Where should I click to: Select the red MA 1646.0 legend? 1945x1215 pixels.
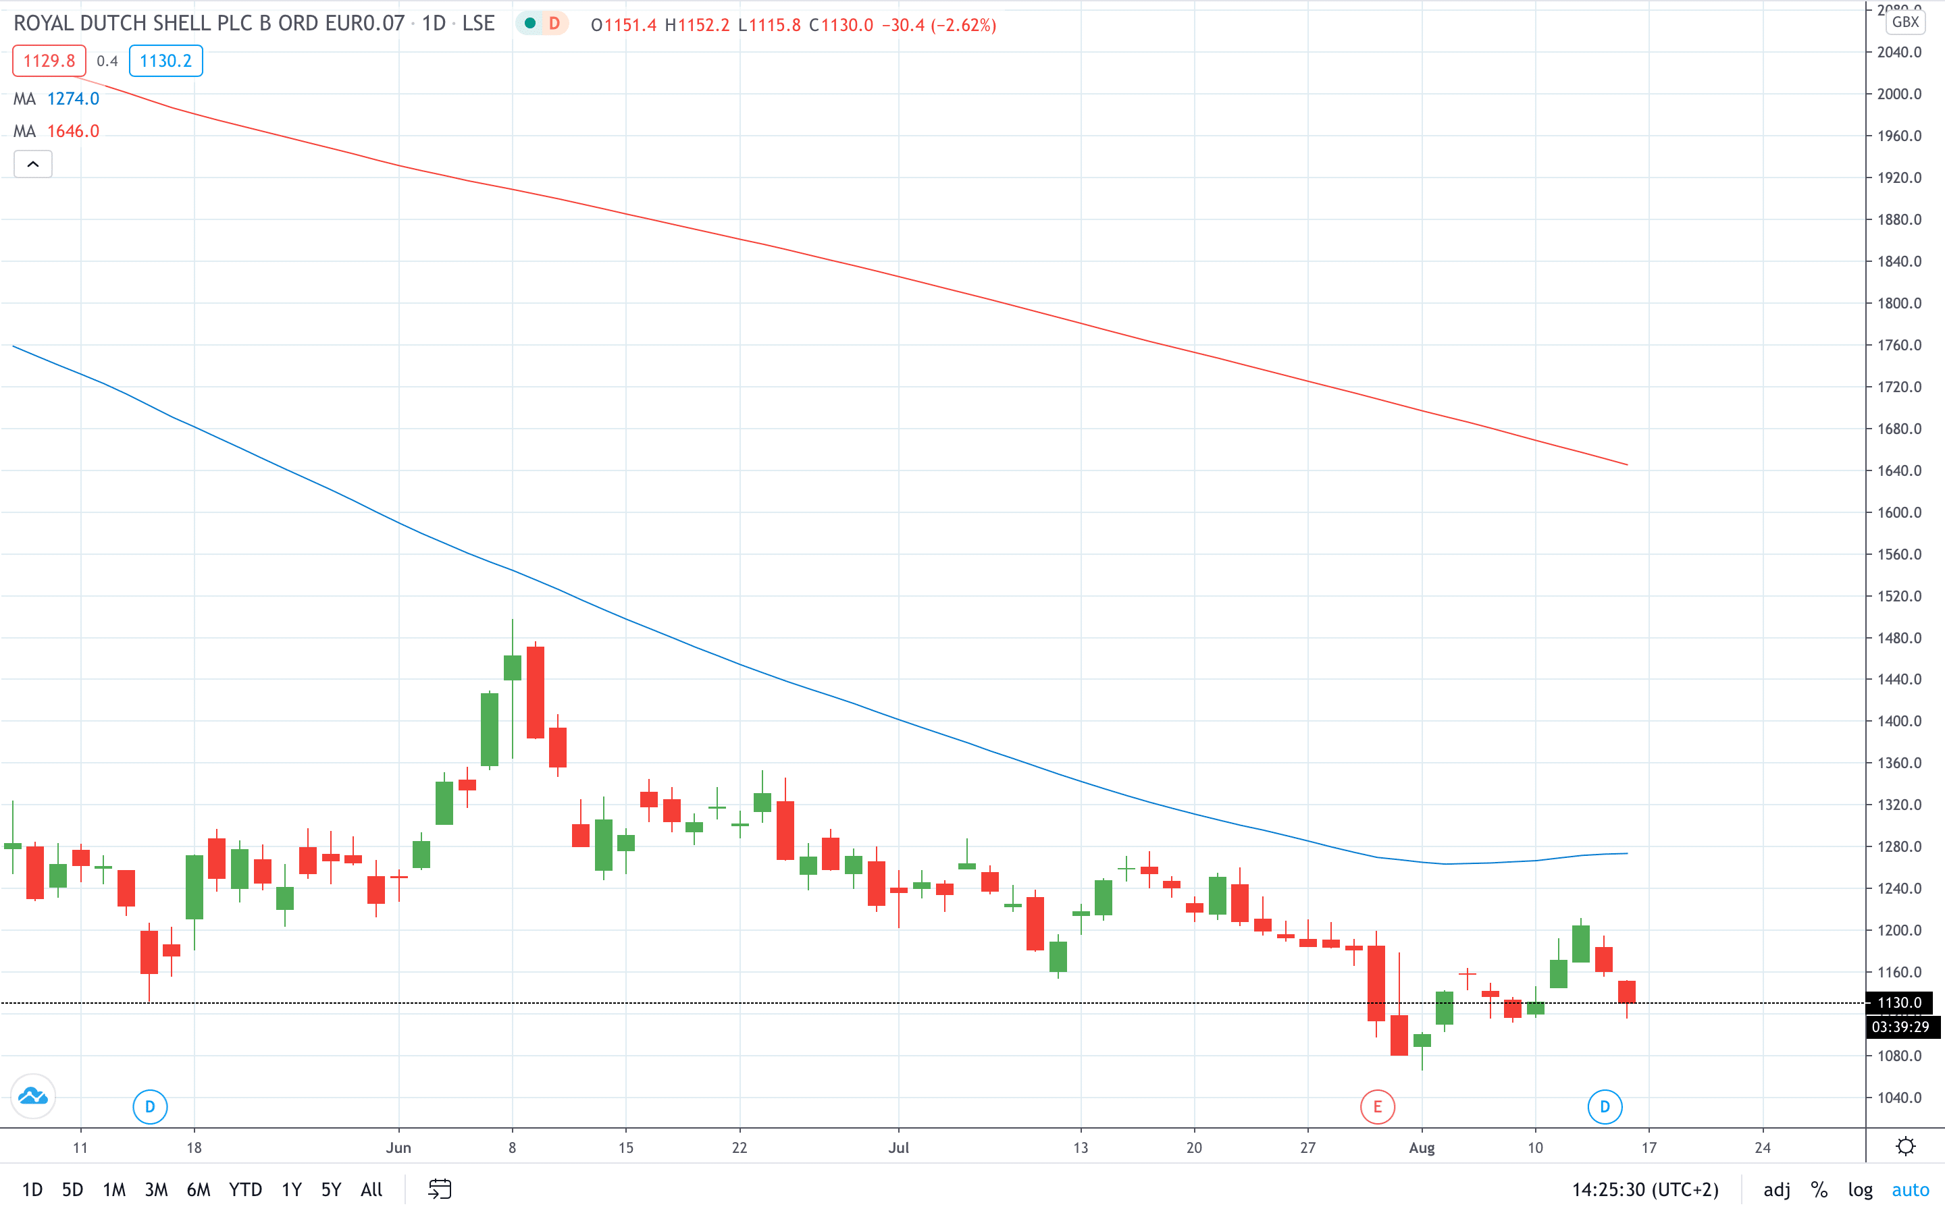56,131
